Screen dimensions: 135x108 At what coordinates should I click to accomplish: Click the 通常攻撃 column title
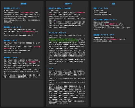(24, 4)
